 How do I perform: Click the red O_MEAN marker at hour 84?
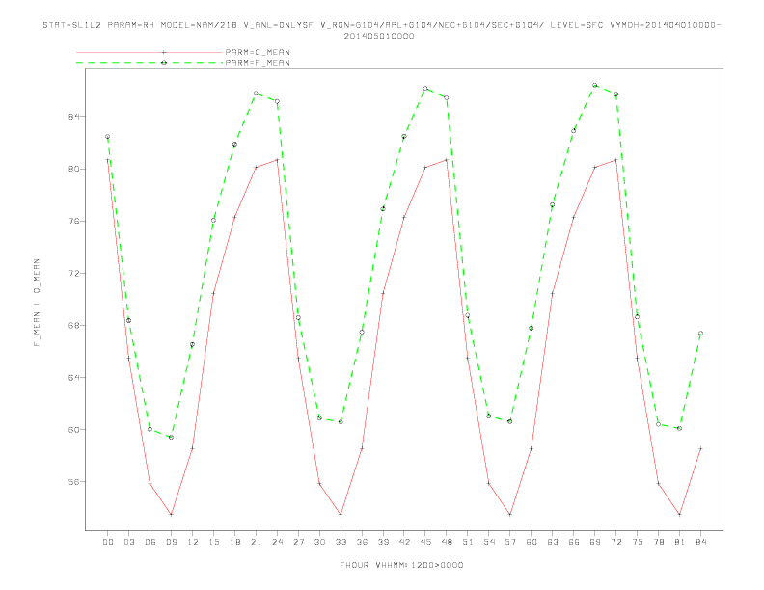click(700, 448)
